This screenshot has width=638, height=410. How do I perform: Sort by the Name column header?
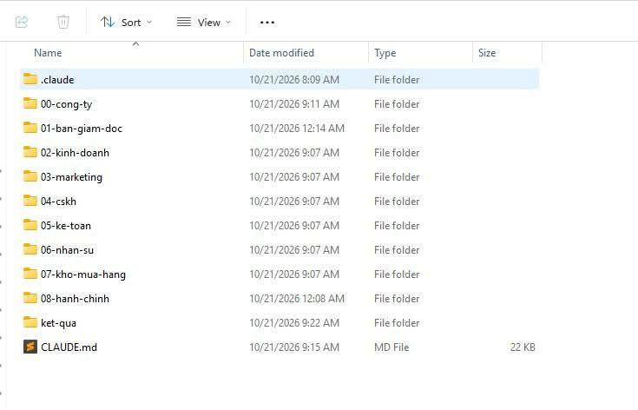click(x=48, y=53)
